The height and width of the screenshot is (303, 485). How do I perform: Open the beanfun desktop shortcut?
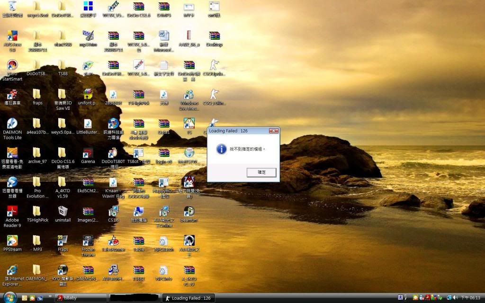(x=189, y=211)
